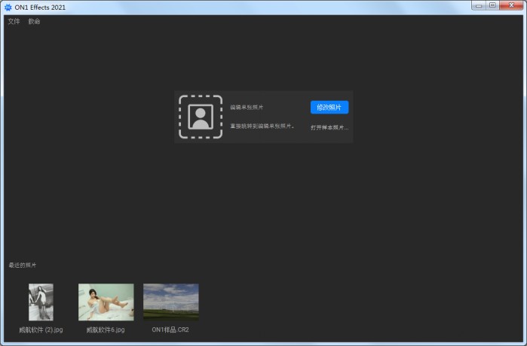Click the 打开样本照片... link
This screenshot has height=346, width=527.
pos(329,128)
